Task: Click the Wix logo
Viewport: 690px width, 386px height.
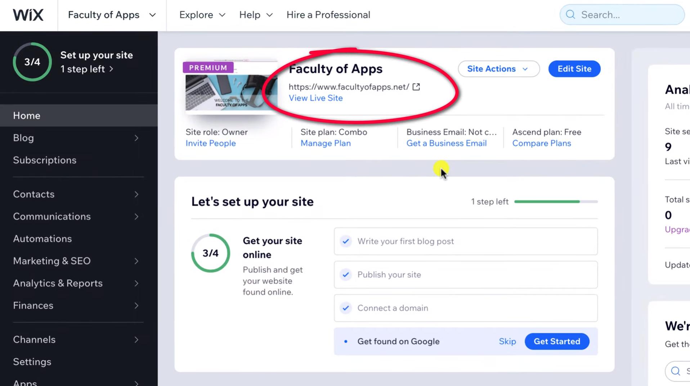Action: (28, 15)
